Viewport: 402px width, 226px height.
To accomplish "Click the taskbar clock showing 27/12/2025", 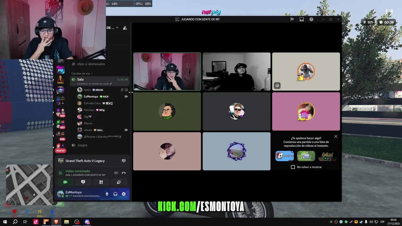I will [x=394, y=222].
